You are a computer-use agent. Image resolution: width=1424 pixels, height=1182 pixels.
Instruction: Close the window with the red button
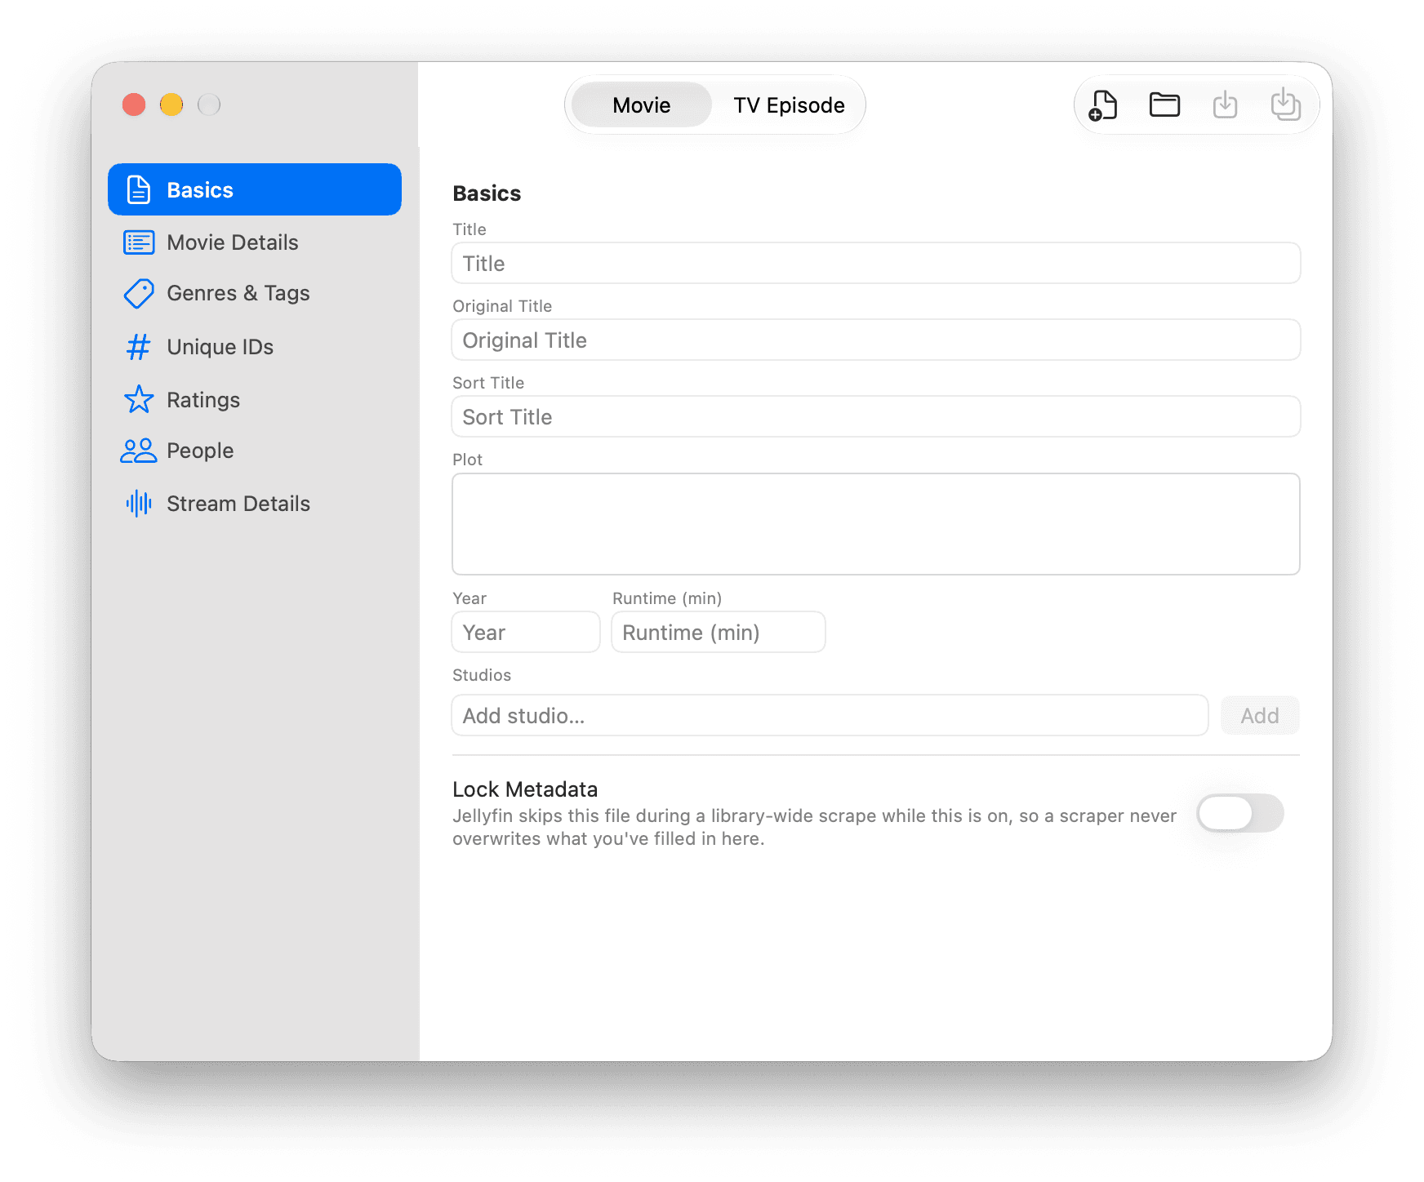click(134, 104)
